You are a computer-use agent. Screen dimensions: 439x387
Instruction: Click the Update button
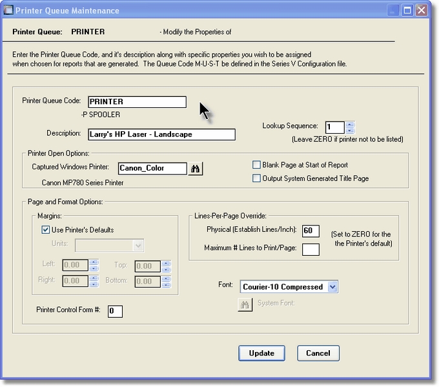coord(261,353)
